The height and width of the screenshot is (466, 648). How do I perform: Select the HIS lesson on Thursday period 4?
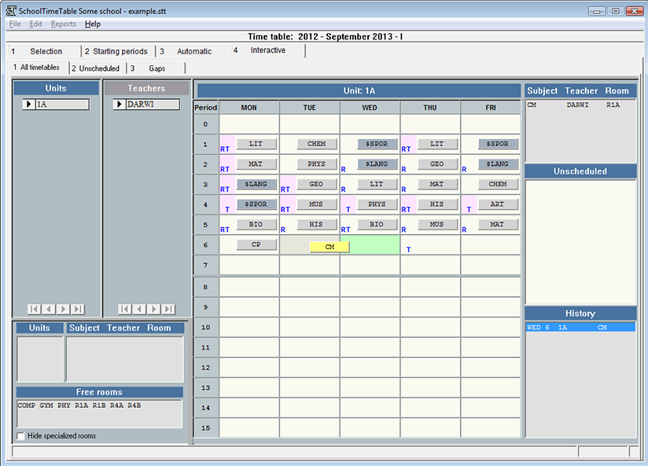pyautogui.click(x=438, y=204)
